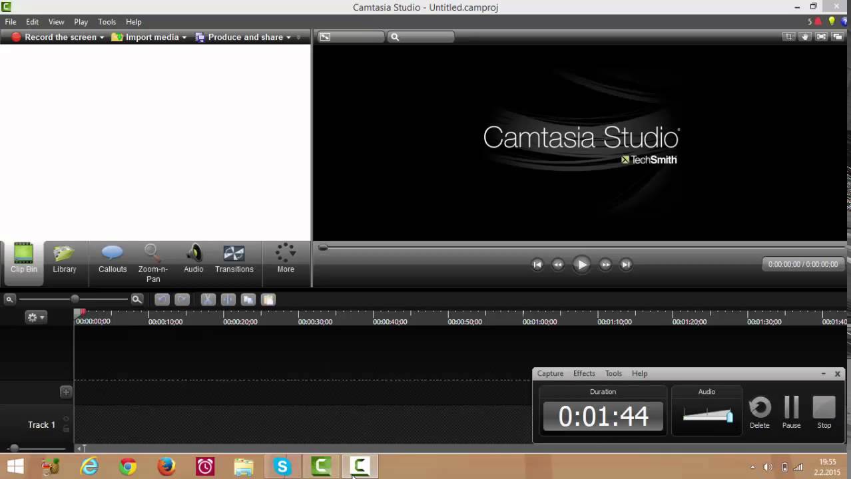Viewport: 851px width, 479px height.
Task: Click timeline zoom out magnifier
Action: [x=9, y=299]
